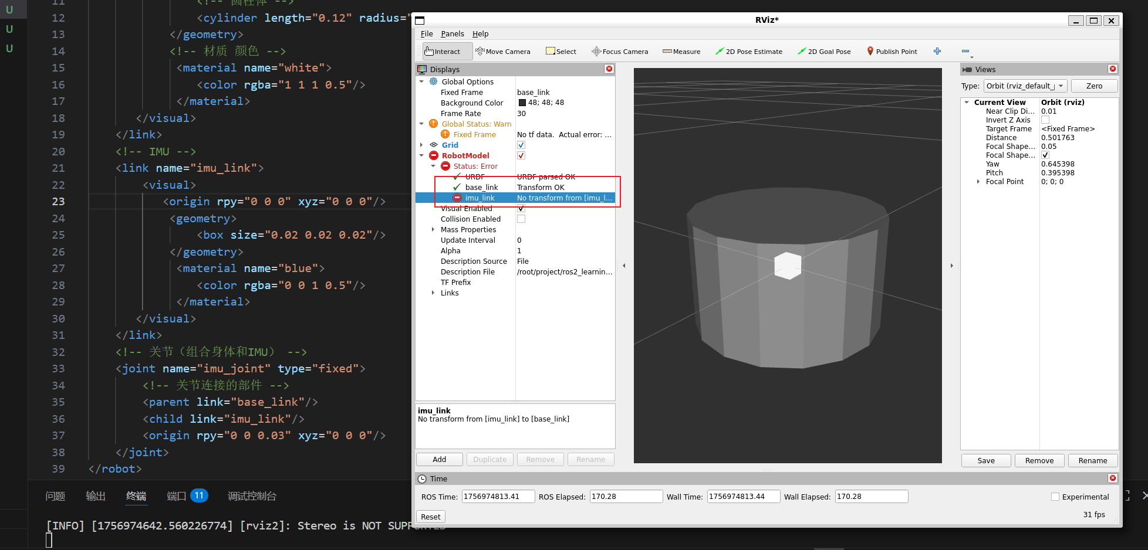Click the blue plus add-tool icon
The height and width of the screenshot is (550, 1148).
[x=937, y=52]
